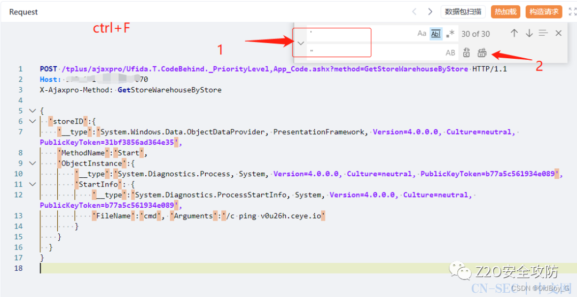Toggle Match Case (Aa) option
577x297 pixels.
[422, 34]
